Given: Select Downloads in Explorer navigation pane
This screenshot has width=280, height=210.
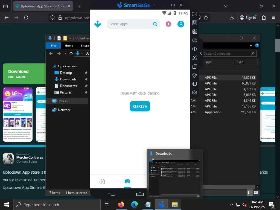Looking at the screenshot, I should pos(68,79).
